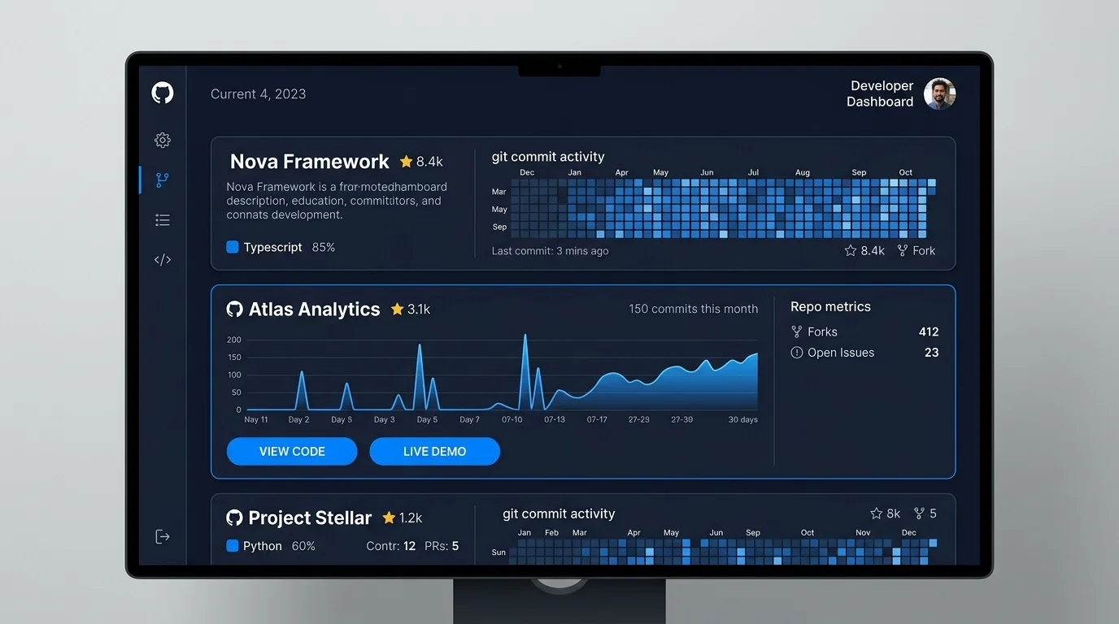Screen dimensions: 1119x624
Task: Click Nova Framework 'git commit activity' heading
Action: click(x=548, y=157)
